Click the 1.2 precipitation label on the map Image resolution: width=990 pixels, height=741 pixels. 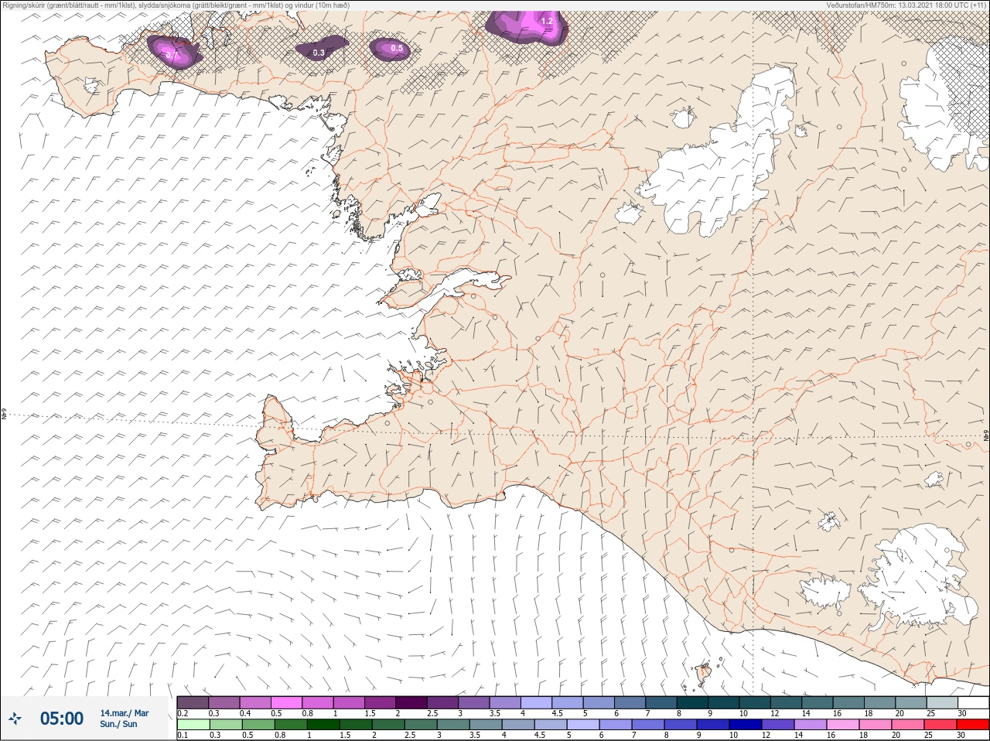click(547, 21)
